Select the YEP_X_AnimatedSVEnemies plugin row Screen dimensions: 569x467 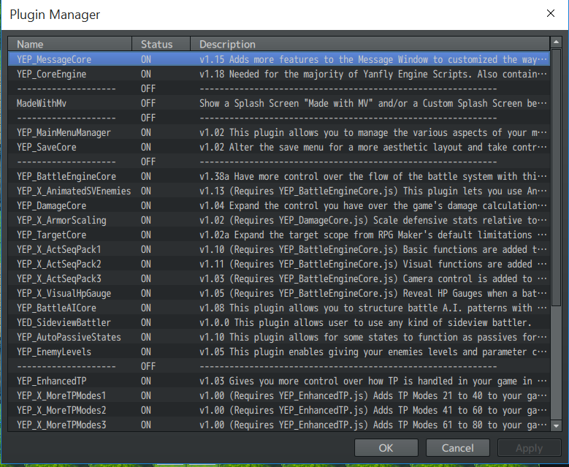[x=279, y=191]
